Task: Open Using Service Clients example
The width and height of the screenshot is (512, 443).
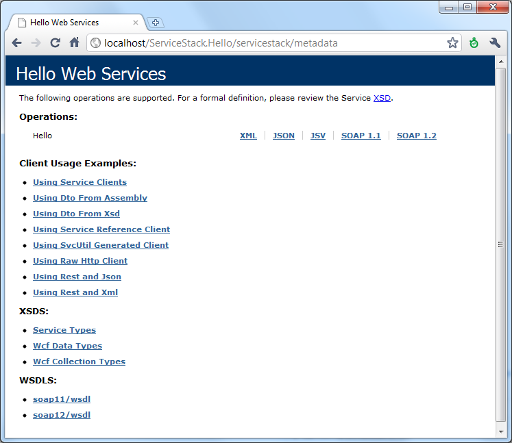Action: point(80,182)
